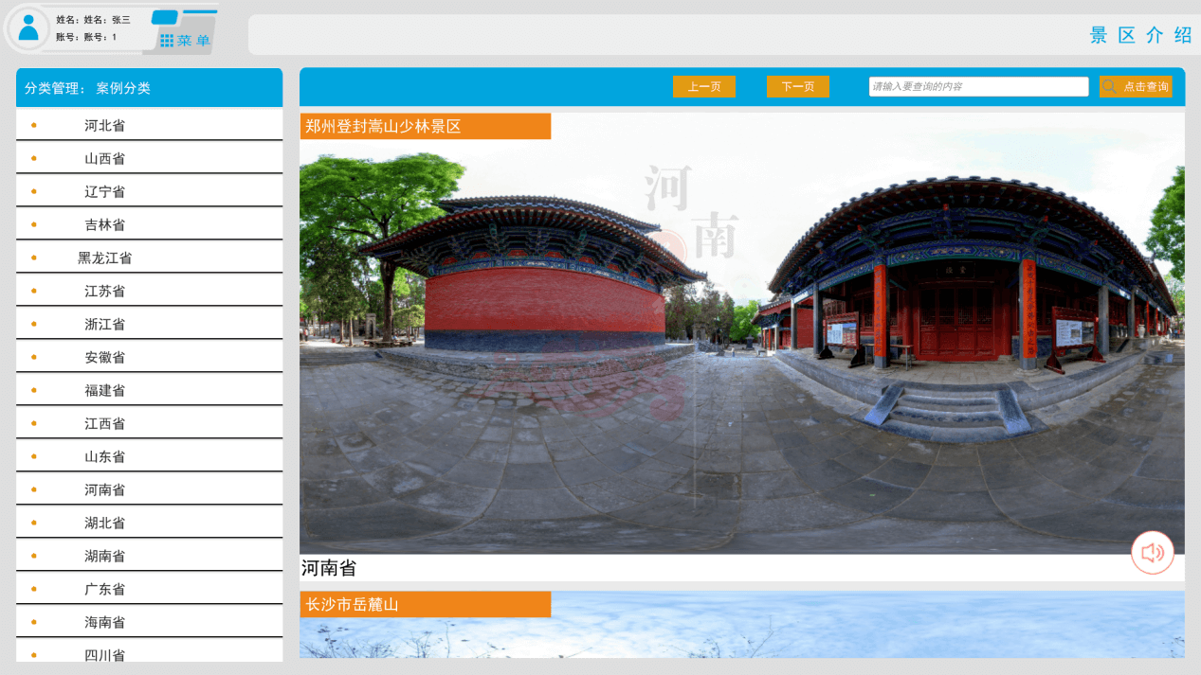This screenshot has height=675, width=1201.
Task: Go to next page with 下一页
Action: click(x=797, y=87)
